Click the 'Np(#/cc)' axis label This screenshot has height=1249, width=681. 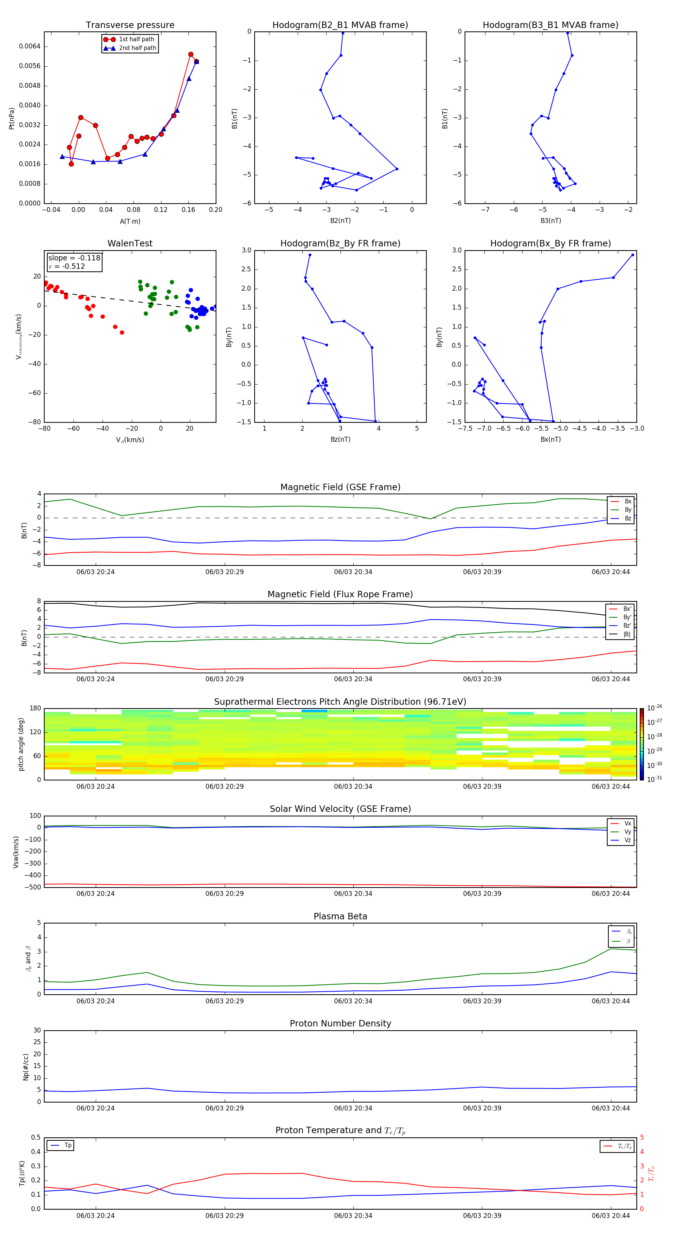click(x=26, y=1067)
